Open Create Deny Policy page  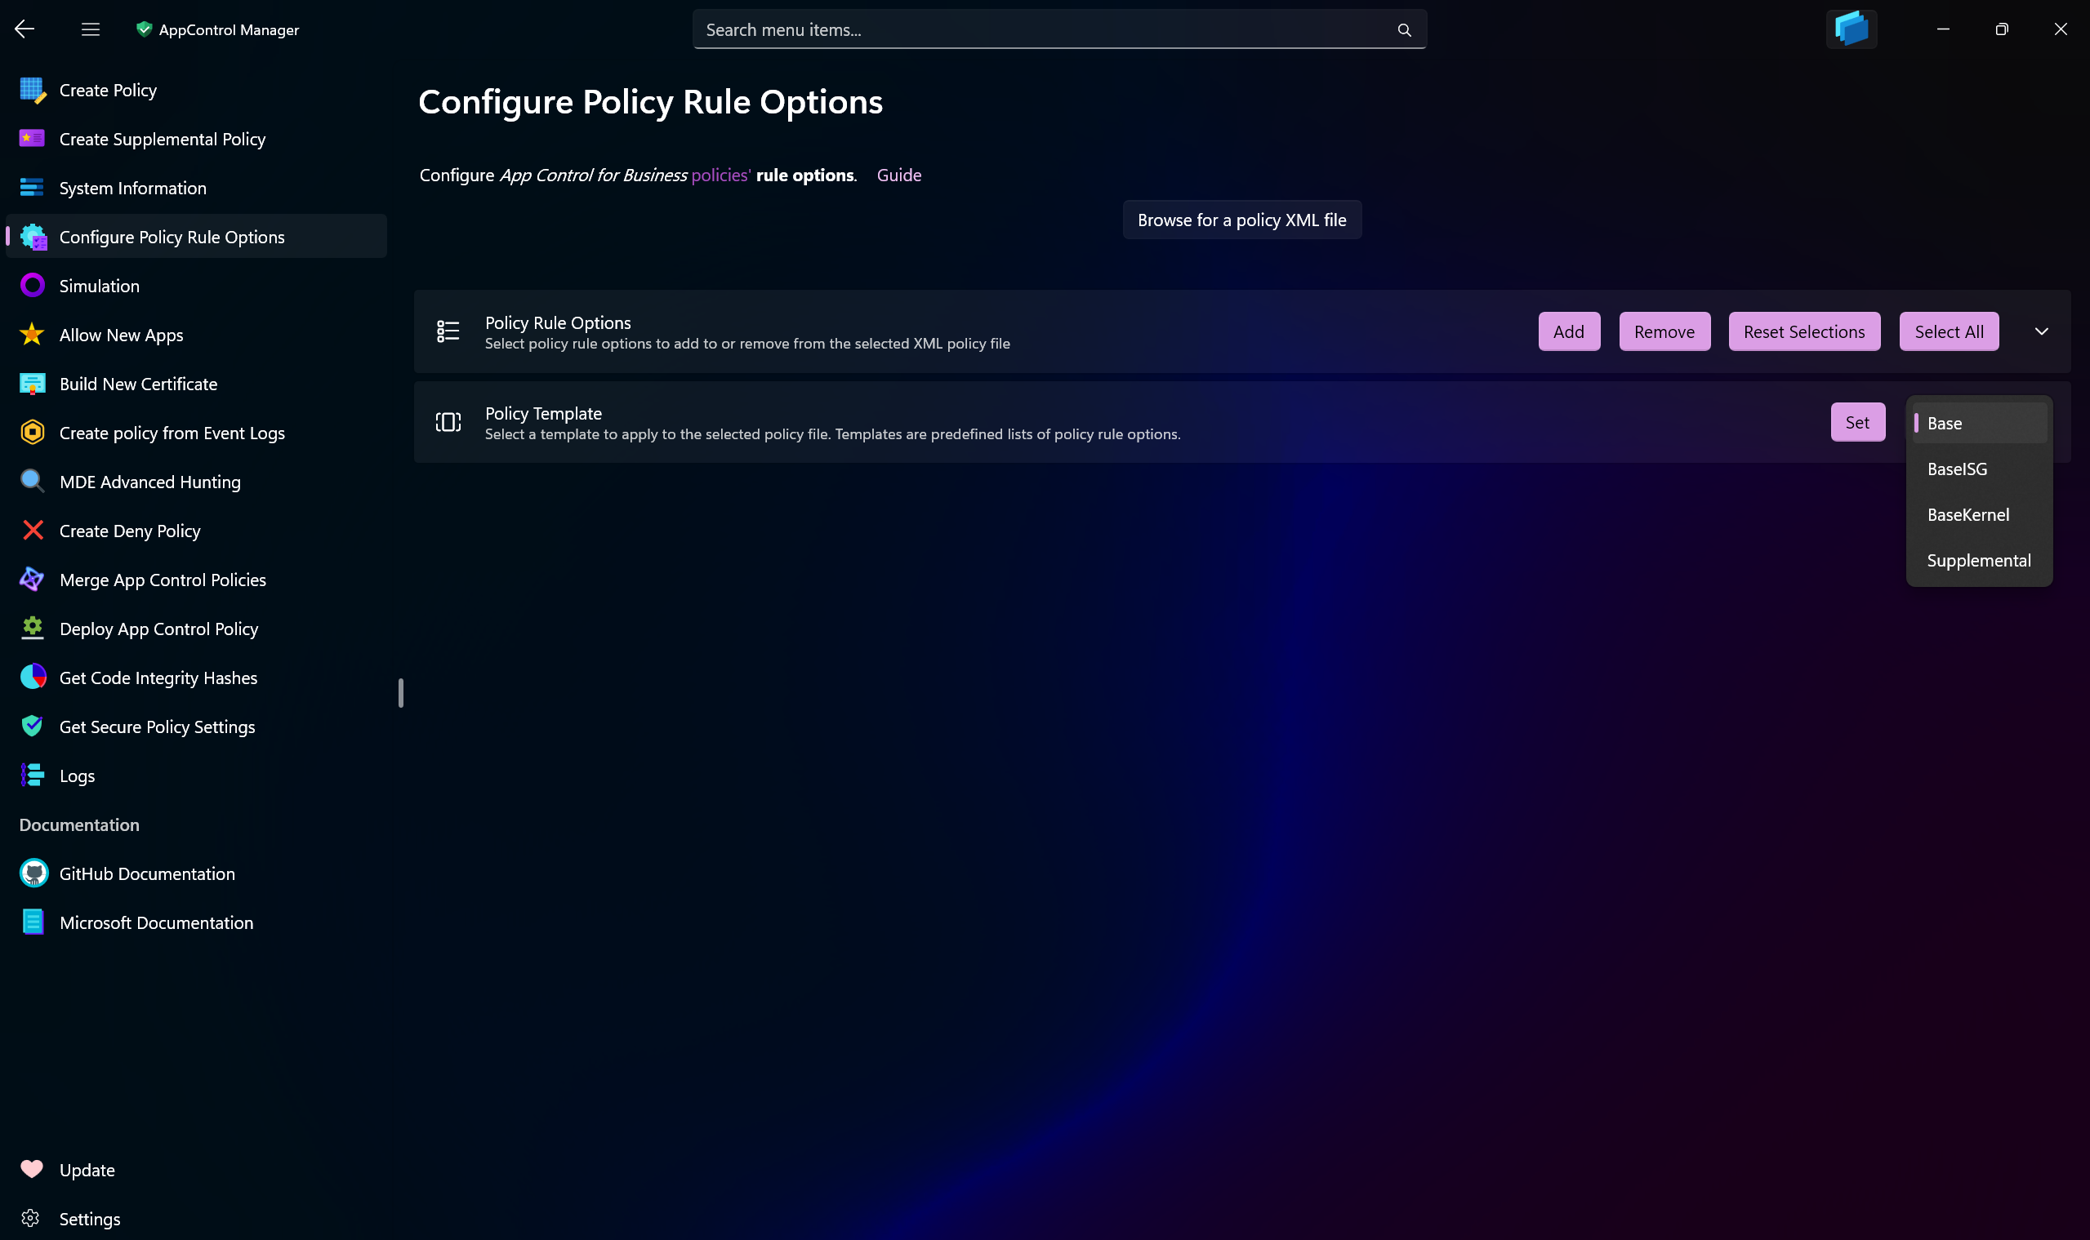pyautogui.click(x=197, y=531)
